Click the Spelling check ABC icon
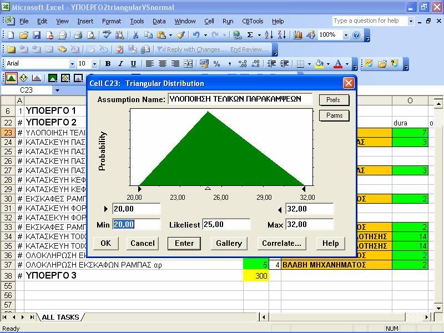444x333 pixels. click(x=107, y=35)
